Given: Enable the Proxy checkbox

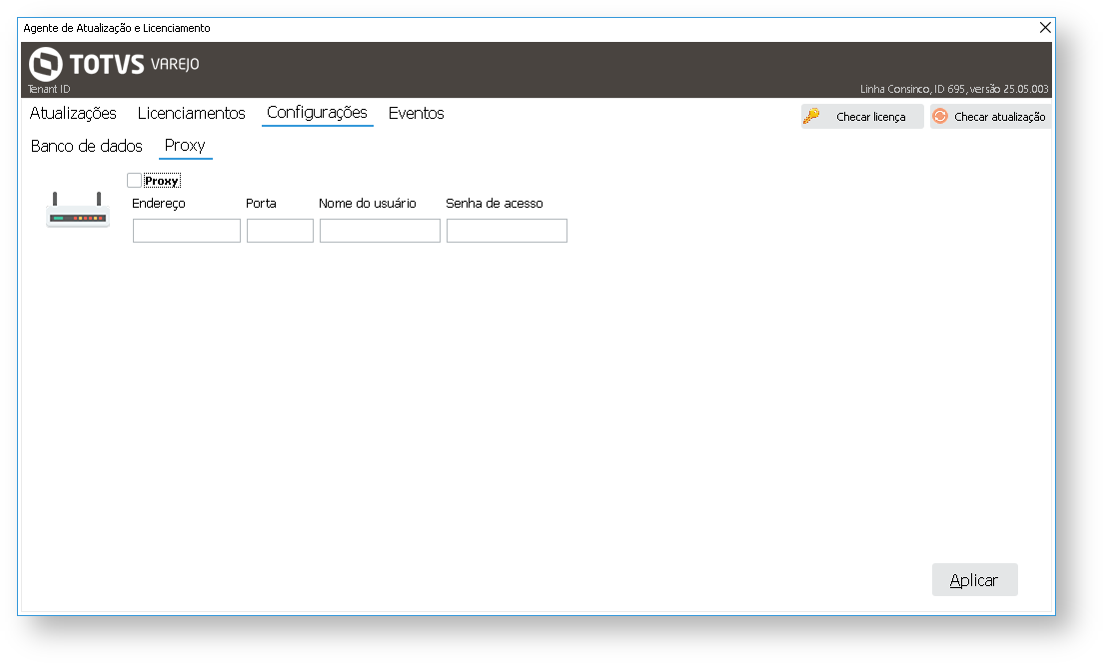Looking at the screenshot, I should (x=135, y=180).
